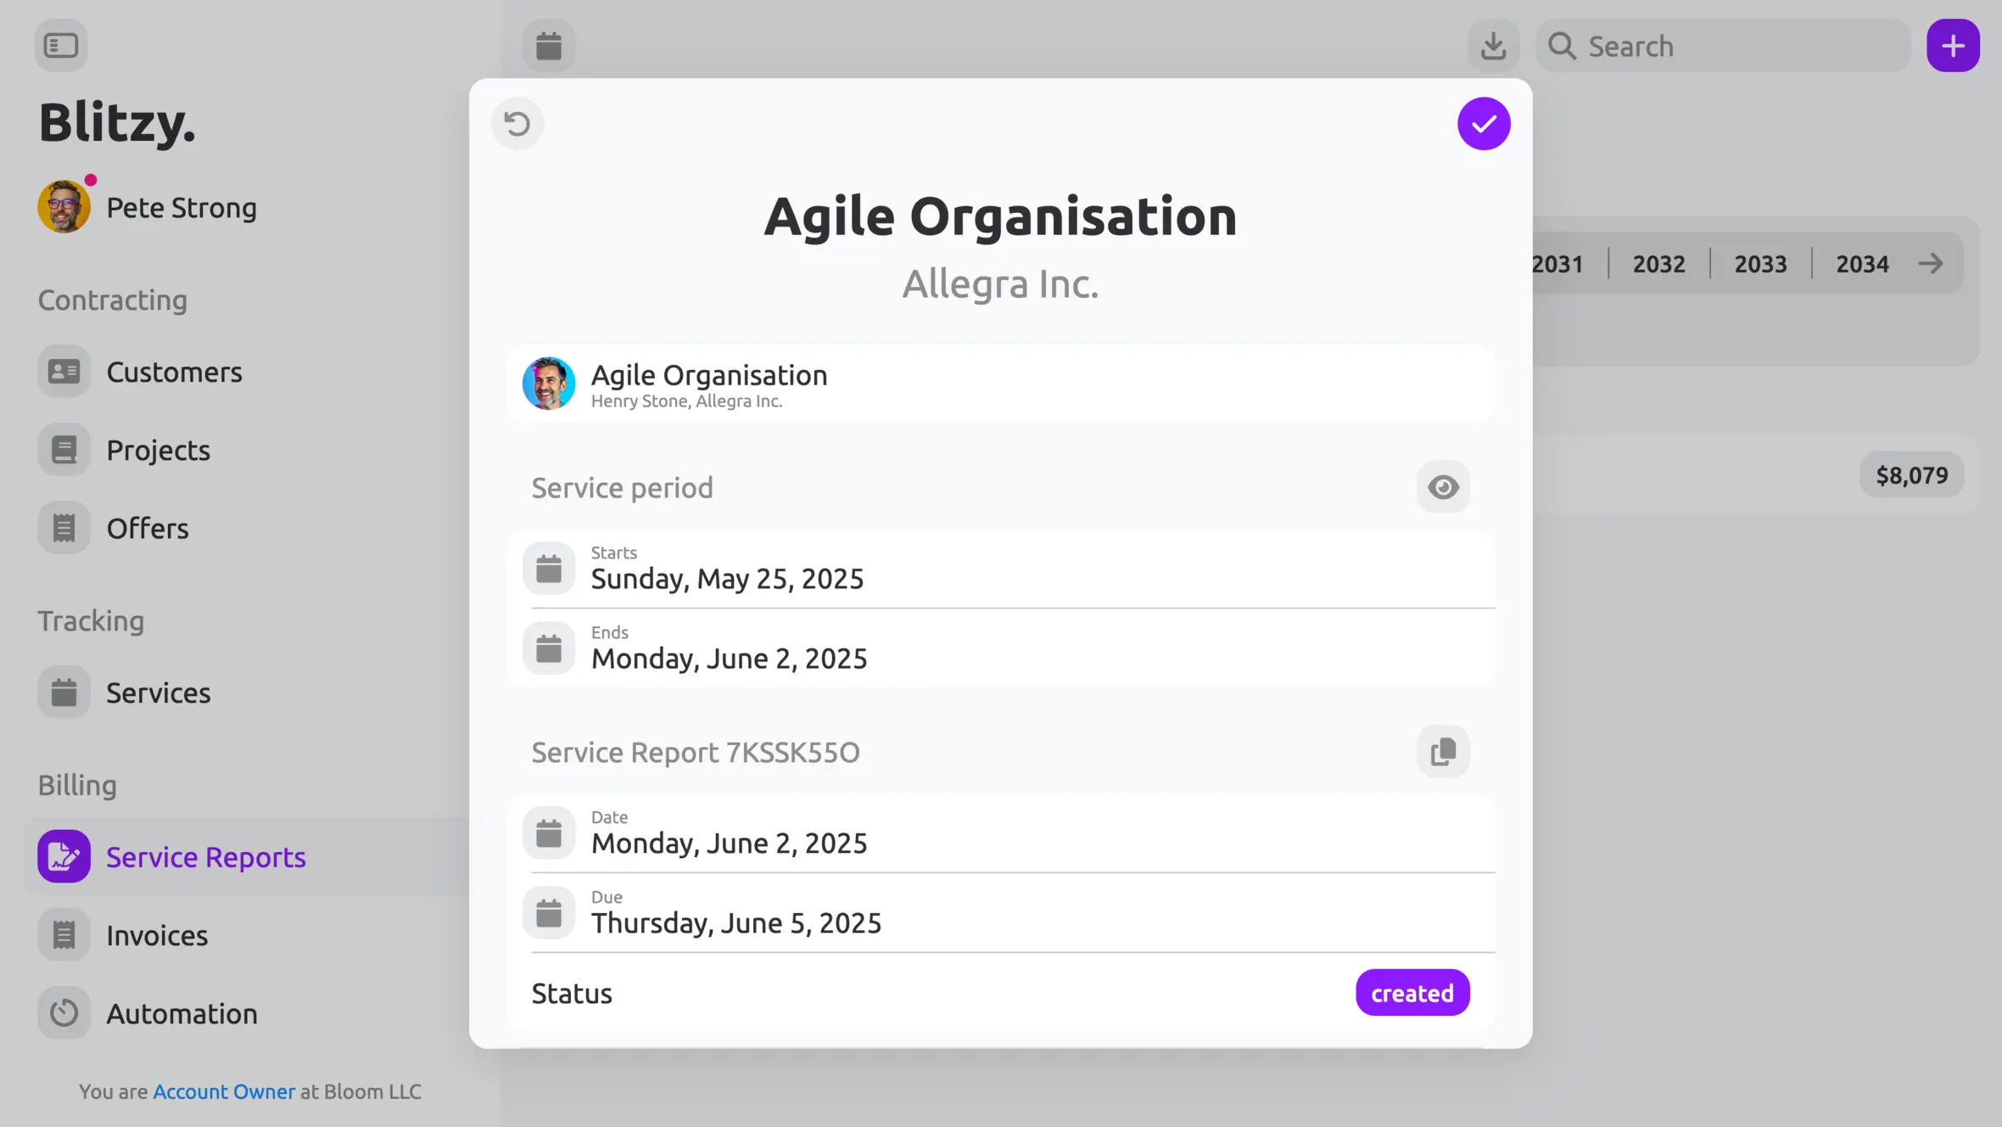Confirm with the purple checkmark button
Image resolution: width=2002 pixels, height=1127 pixels.
(x=1484, y=124)
